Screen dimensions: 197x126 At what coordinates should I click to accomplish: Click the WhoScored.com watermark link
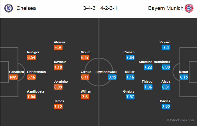180,120
